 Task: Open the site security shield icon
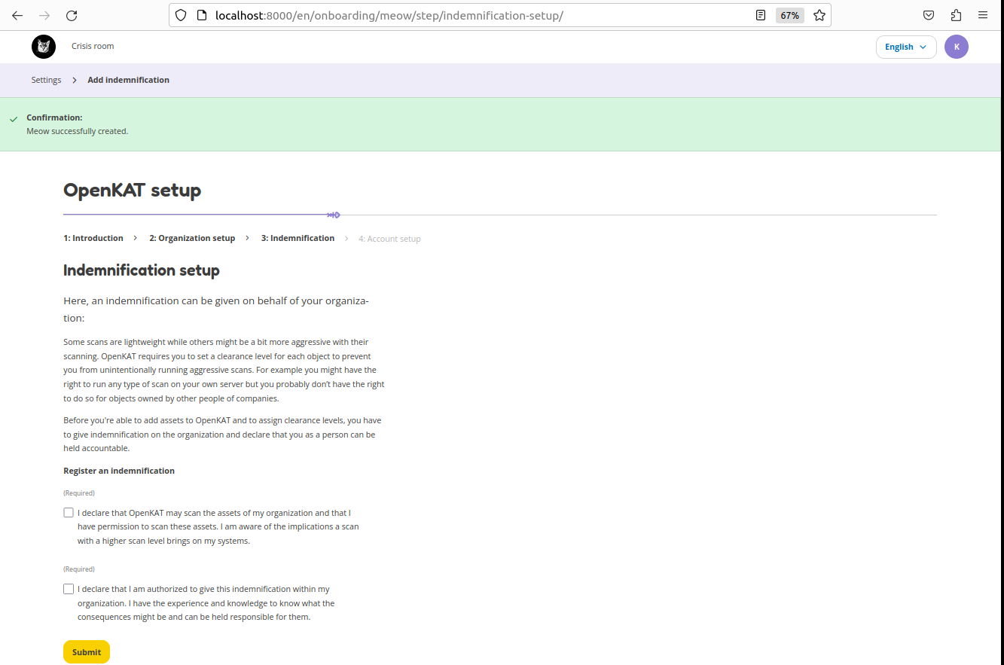pos(181,15)
